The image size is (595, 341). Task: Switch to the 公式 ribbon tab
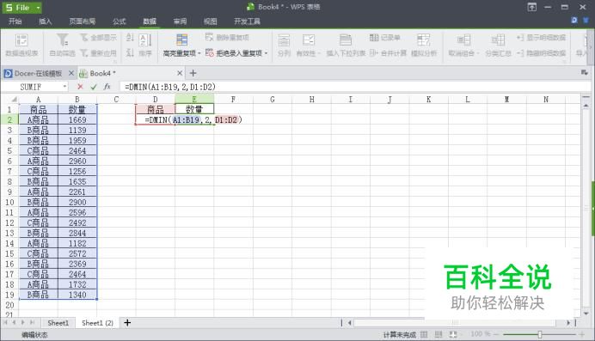[120, 21]
